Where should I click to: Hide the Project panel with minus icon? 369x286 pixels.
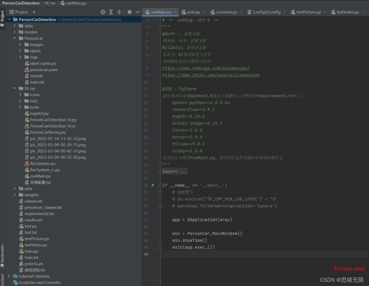coord(138,12)
